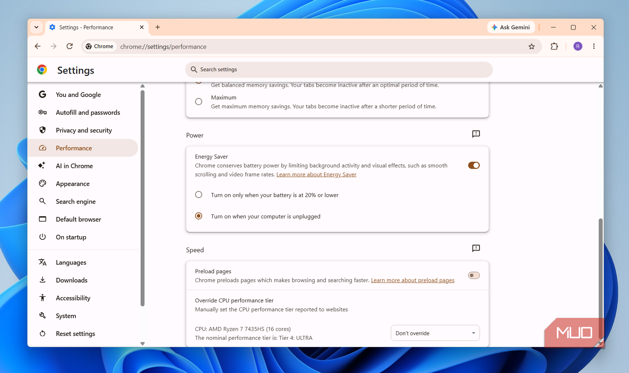This screenshot has width=629, height=373.
Task: Open On startup settings label
Action: (71, 237)
